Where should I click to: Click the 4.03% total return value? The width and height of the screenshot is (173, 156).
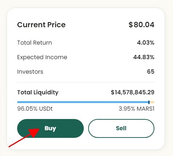click(146, 43)
